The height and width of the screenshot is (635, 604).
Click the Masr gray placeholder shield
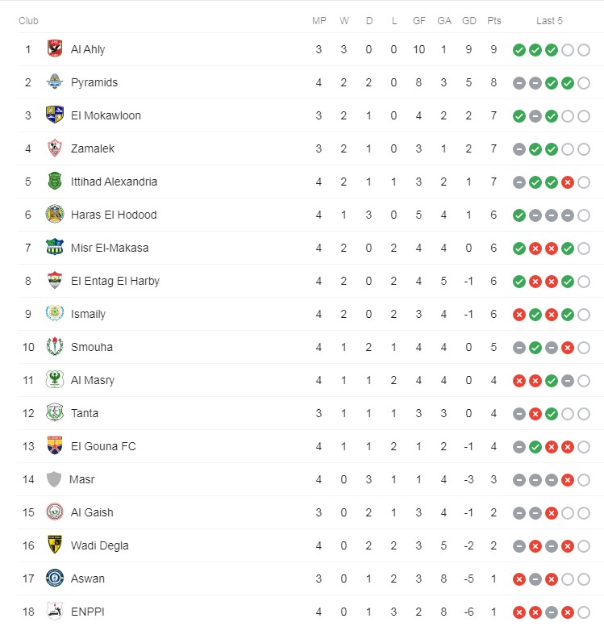tap(54, 479)
